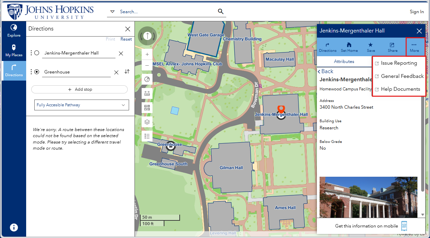Share the Jenkins-Mergenthaler Hall location
Viewport: 430px width, 238px height.
392,47
